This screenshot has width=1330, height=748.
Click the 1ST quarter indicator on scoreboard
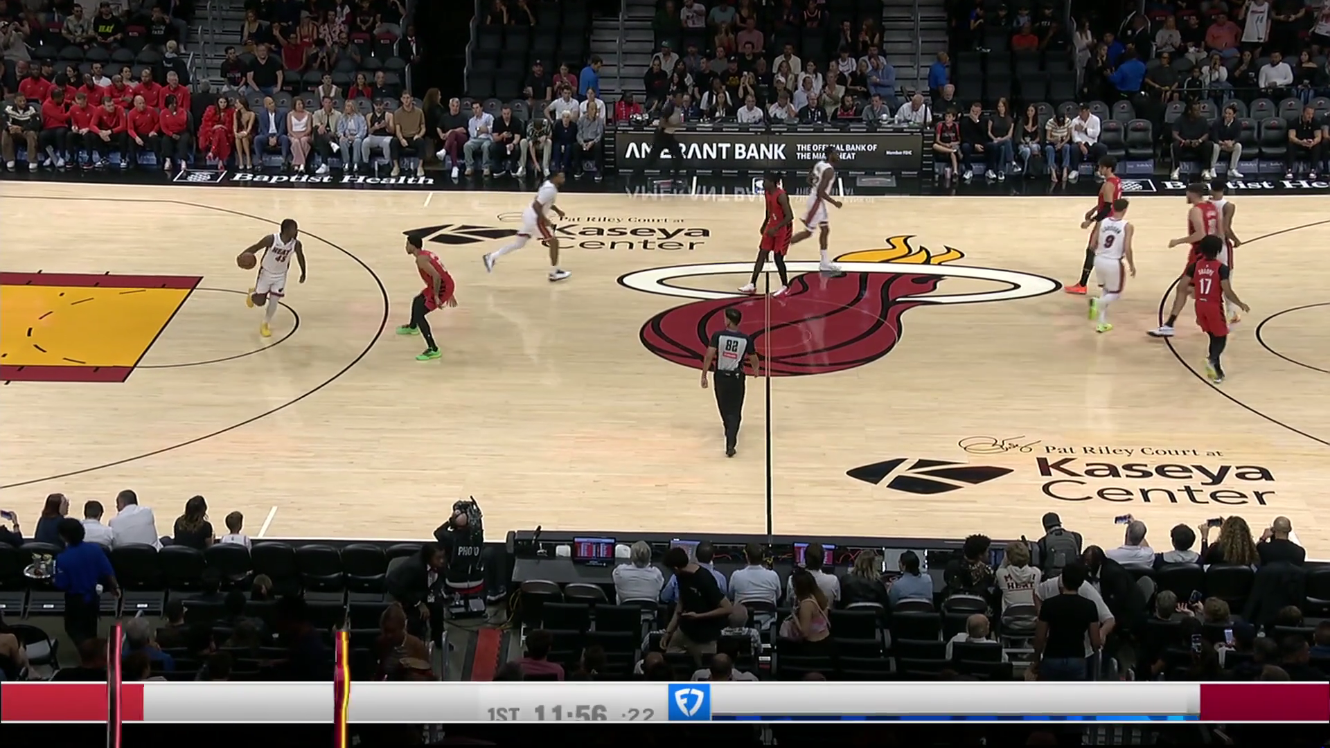pyautogui.click(x=503, y=714)
